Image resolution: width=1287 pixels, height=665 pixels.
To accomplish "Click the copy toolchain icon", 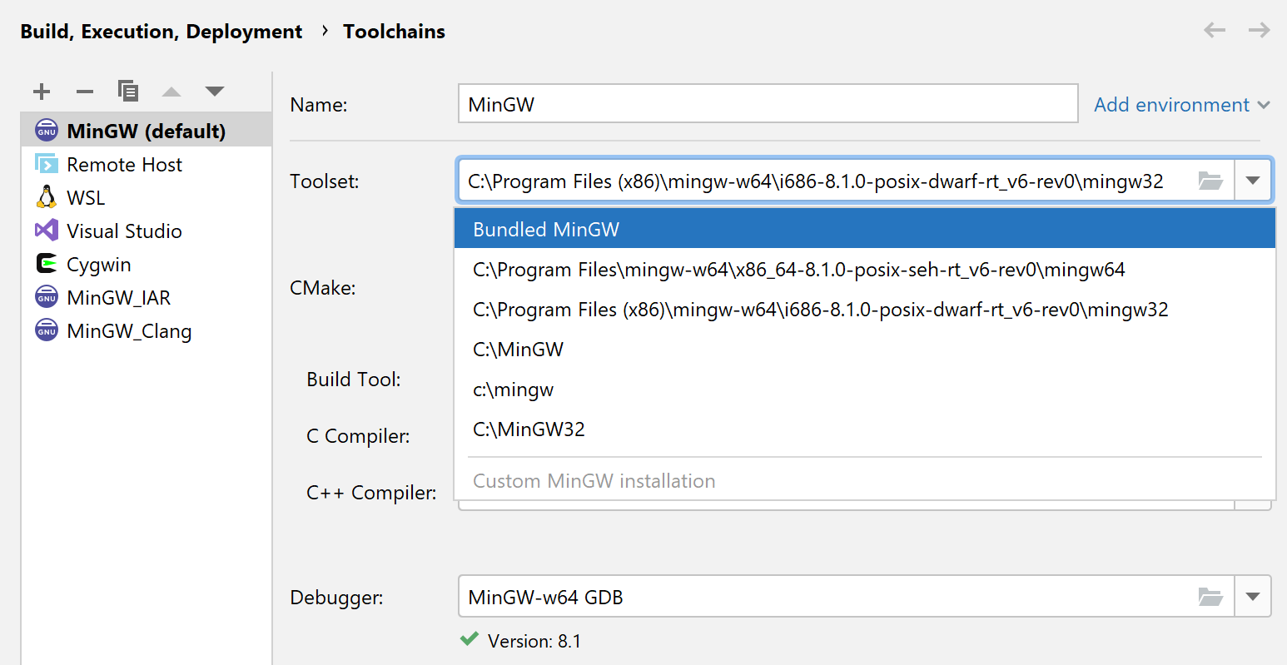I will point(128,91).
